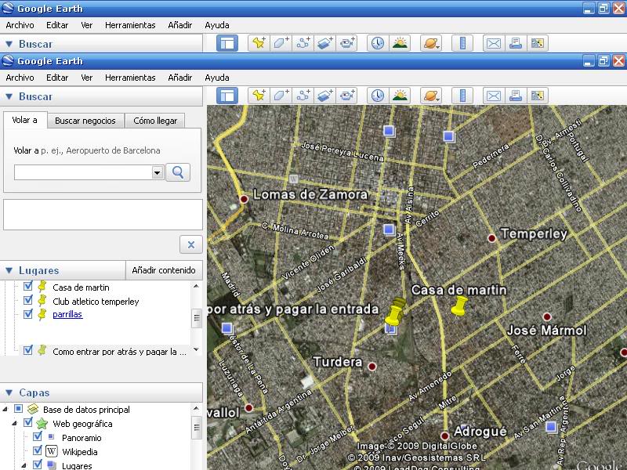The width and height of the screenshot is (627, 470).
Task: Open Ayuda menu in back window
Action: coord(217,25)
